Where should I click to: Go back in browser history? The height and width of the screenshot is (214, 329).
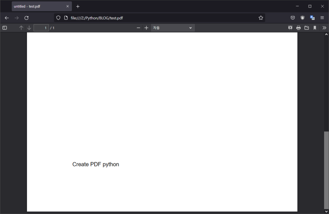[x=7, y=18]
